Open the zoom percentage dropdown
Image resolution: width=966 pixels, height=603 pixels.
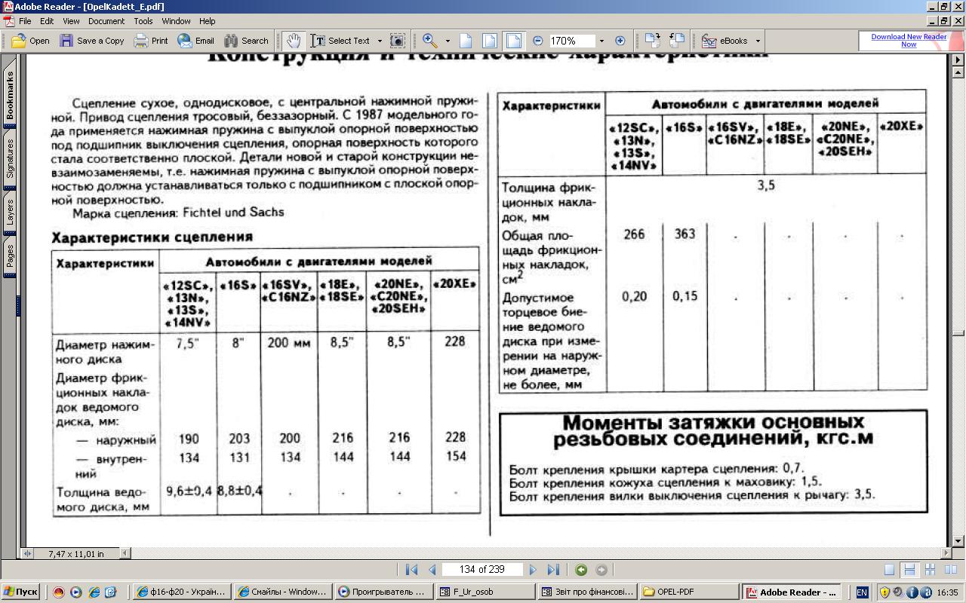(x=601, y=41)
